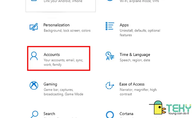The width and height of the screenshot is (192, 118).
Task: Click "Your accounts, email, sync" description text
Action: tap(63, 60)
